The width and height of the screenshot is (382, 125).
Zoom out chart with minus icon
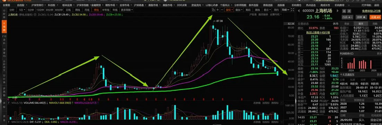tap(222, 10)
